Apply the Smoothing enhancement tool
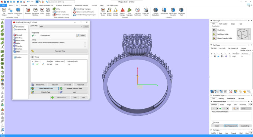253x137 pixels. 164,12
